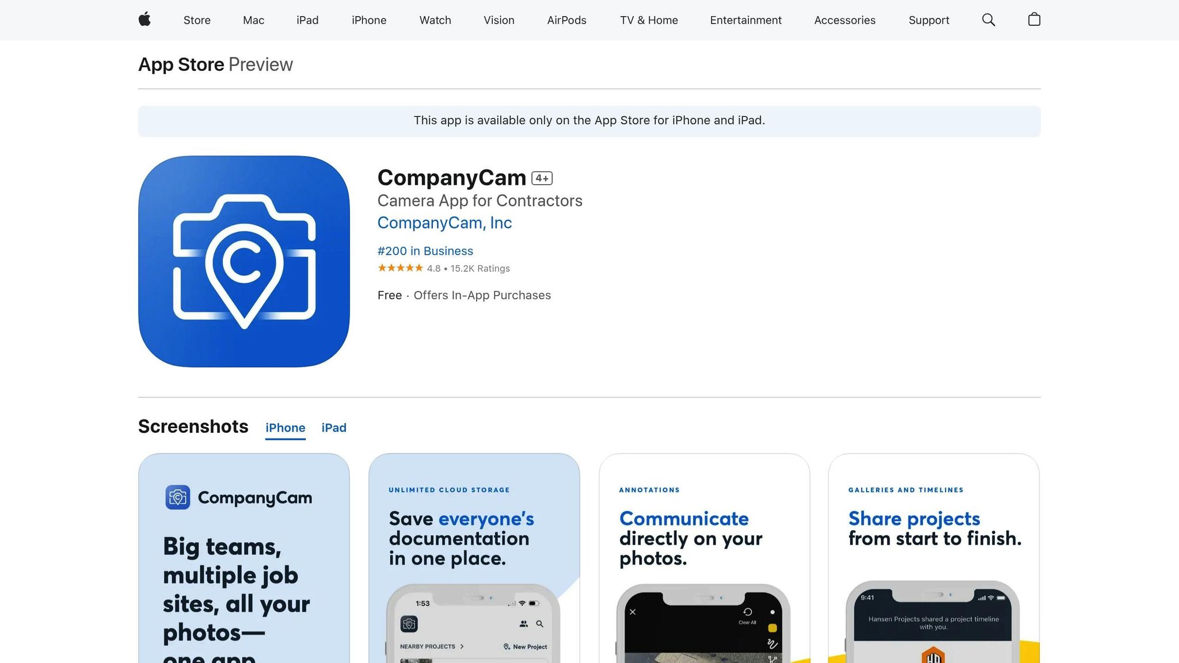The width and height of the screenshot is (1179, 663).
Task: Select the iPhone screenshots tab
Action: [x=286, y=428]
